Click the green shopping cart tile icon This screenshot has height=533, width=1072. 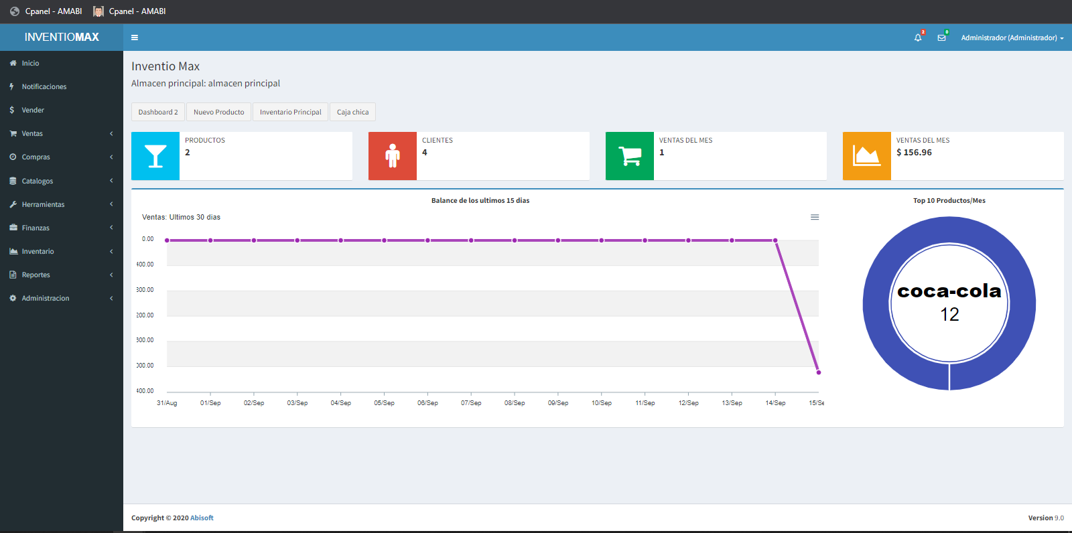tap(630, 156)
